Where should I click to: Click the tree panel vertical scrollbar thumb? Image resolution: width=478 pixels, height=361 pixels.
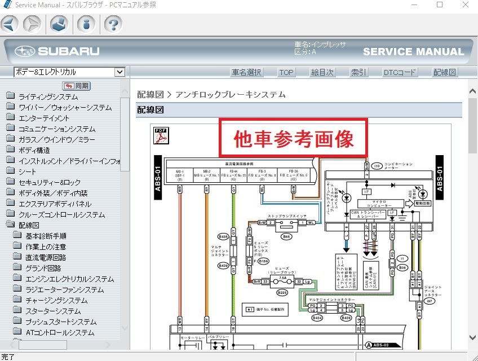pyautogui.click(x=125, y=135)
